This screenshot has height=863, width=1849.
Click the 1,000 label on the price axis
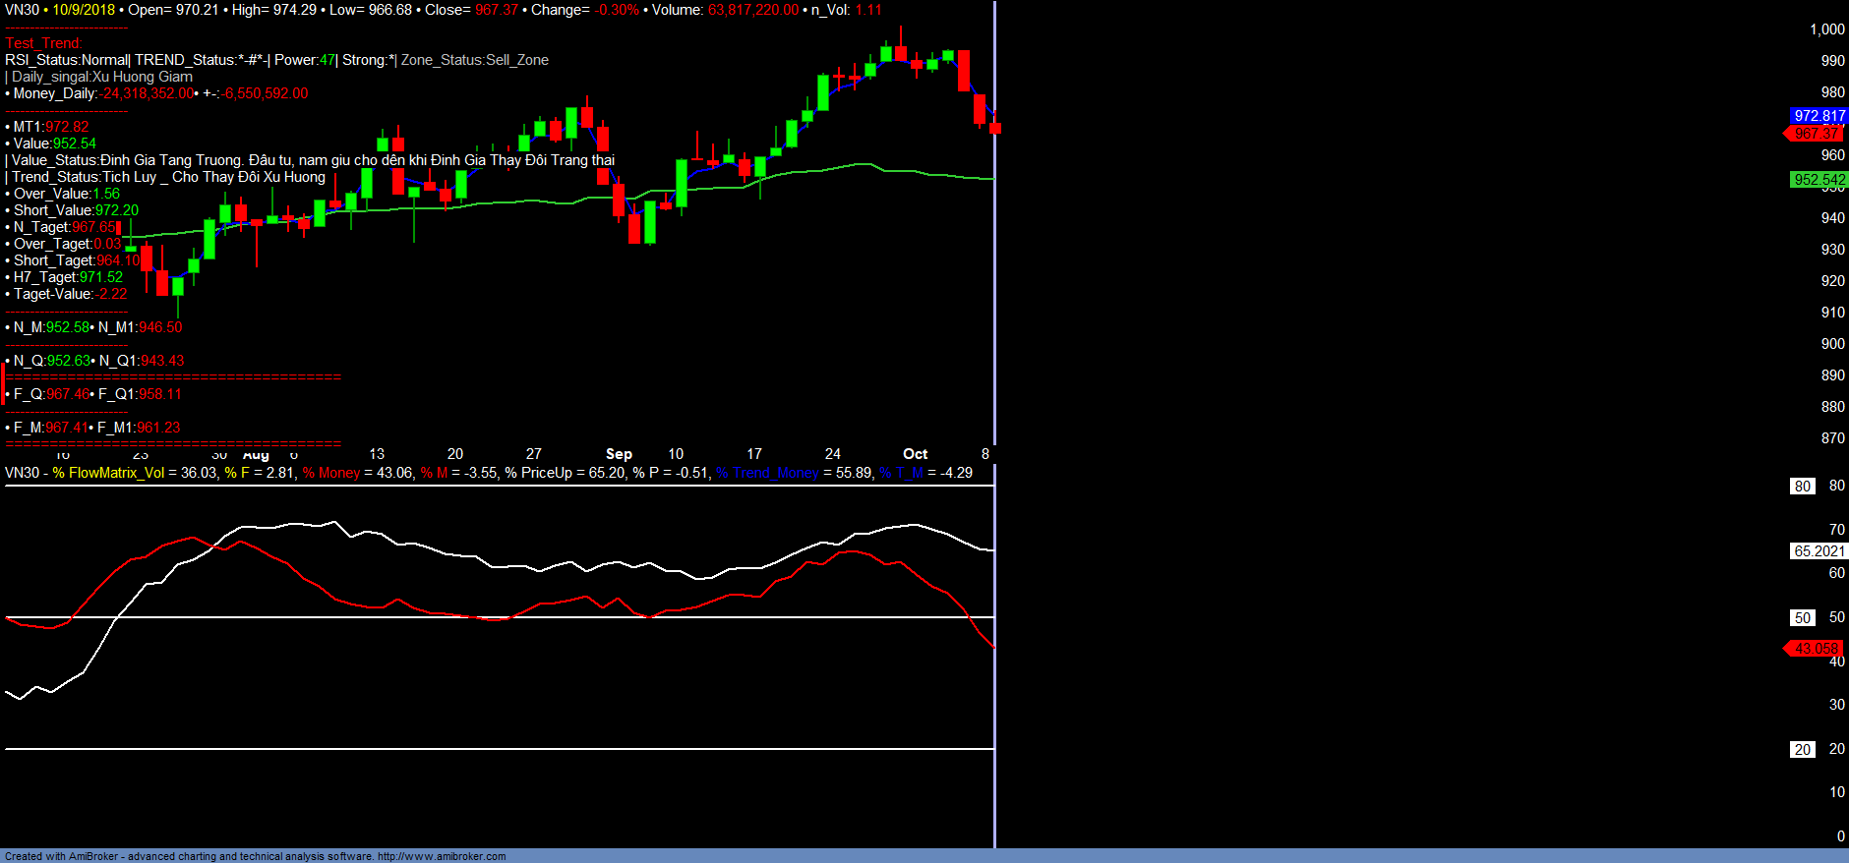pyautogui.click(x=1826, y=29)
